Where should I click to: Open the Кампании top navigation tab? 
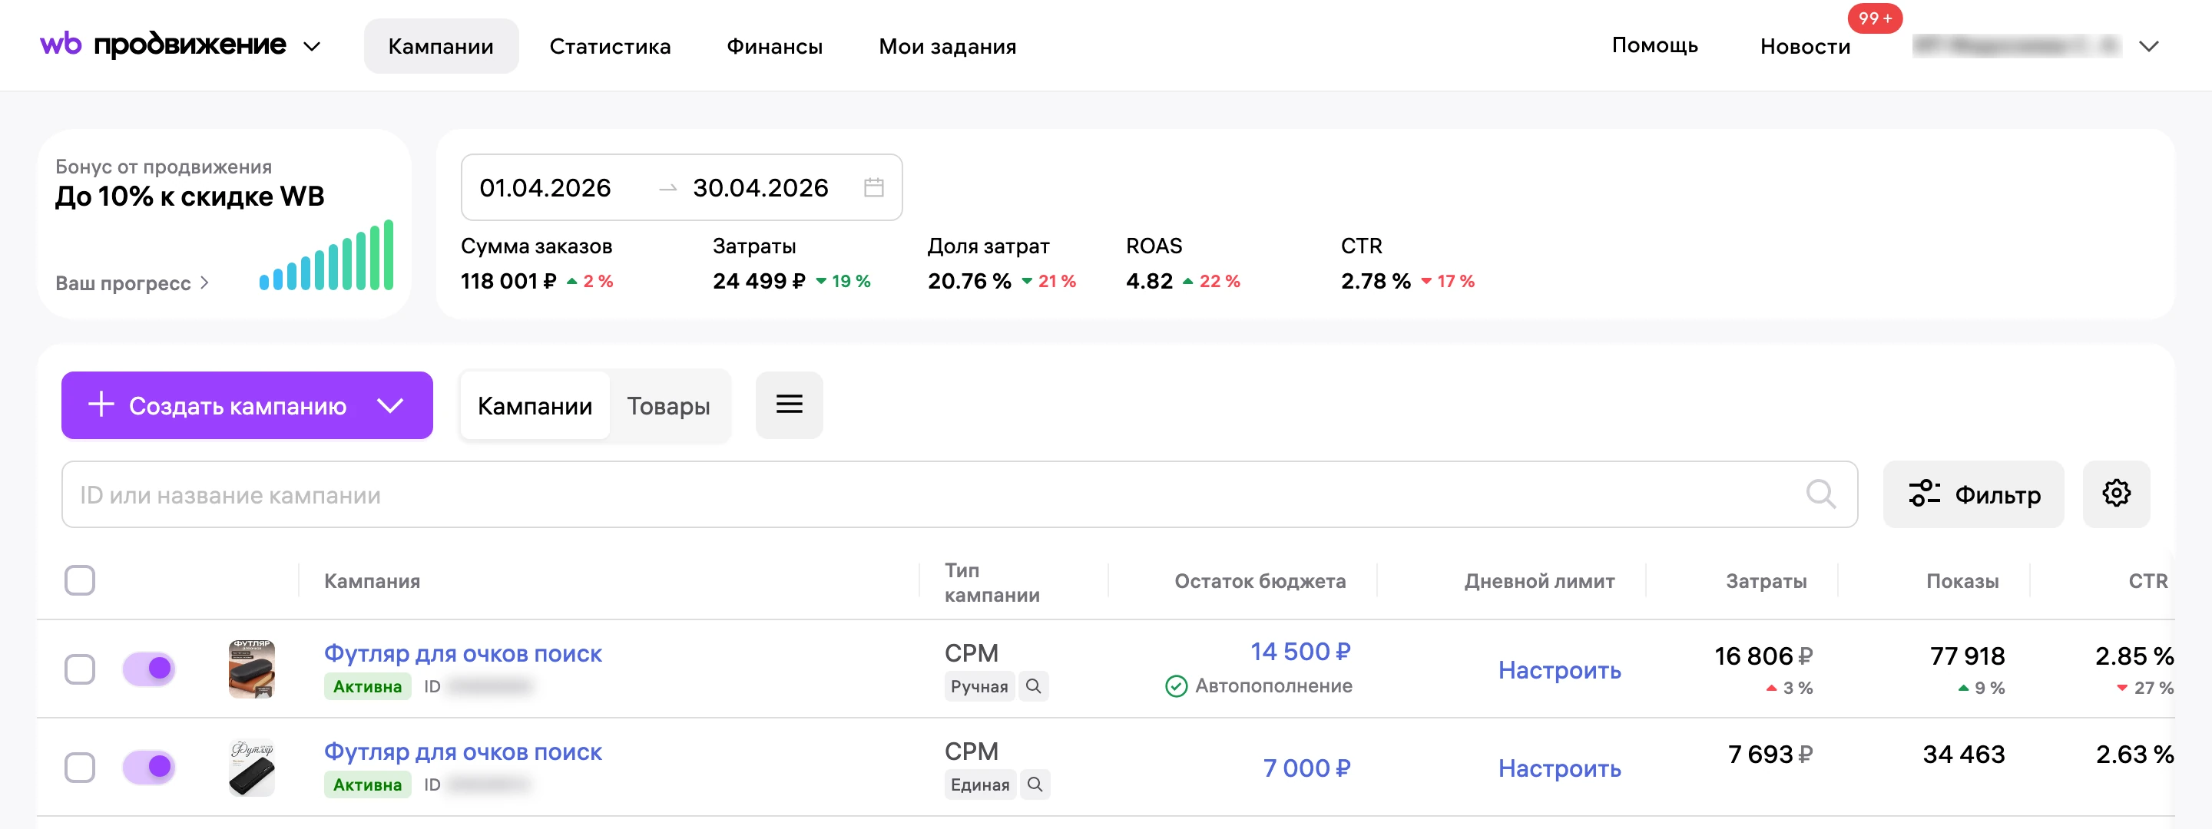pyautogui.click(x=441, y=46)
